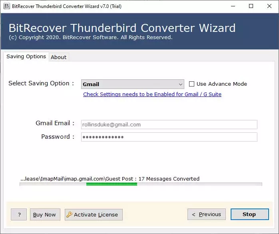Maximize the Converter Wizard window

click(251, 6)
